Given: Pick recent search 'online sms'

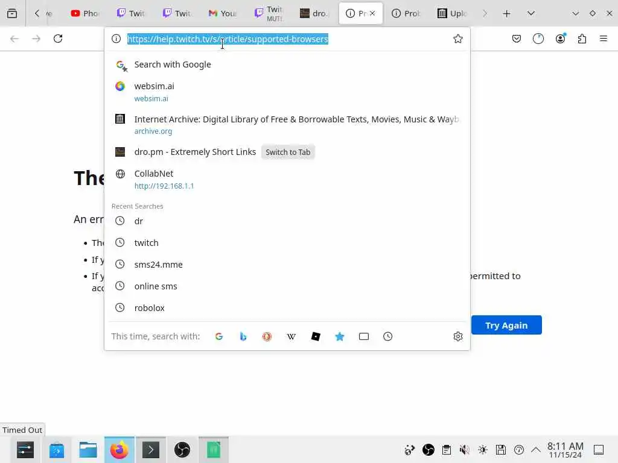Looking at the screenshot, I should [x=287, y=286].
